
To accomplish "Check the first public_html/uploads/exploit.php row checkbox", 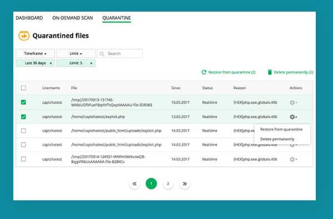I will point(23,131).
